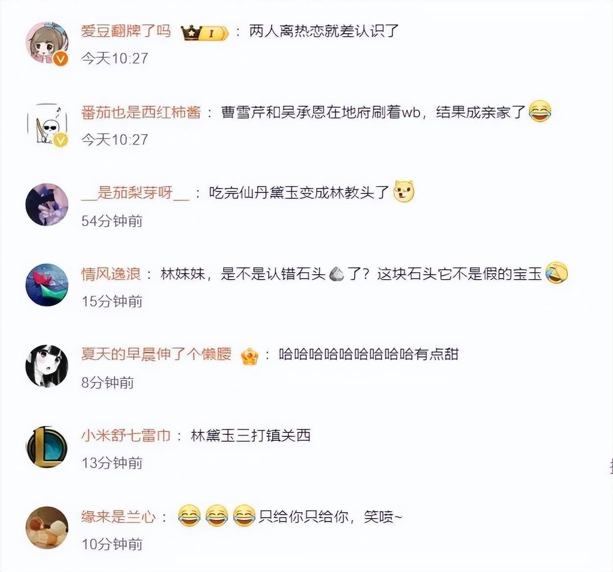Image resolution: width=613 pixels, height=572 pixels.
Task: Open the paper boat avatar of 情风逸浪
Action: click(47, 285)
